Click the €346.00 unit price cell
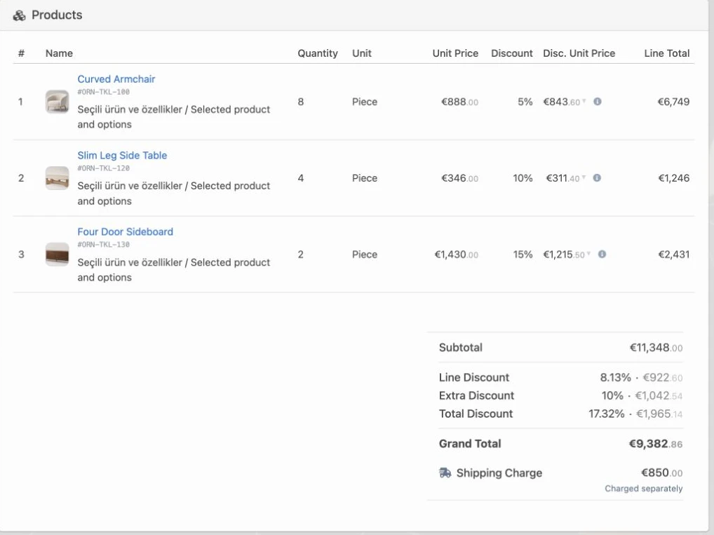Viewport: 714px width, 535px height. (459, 179)
